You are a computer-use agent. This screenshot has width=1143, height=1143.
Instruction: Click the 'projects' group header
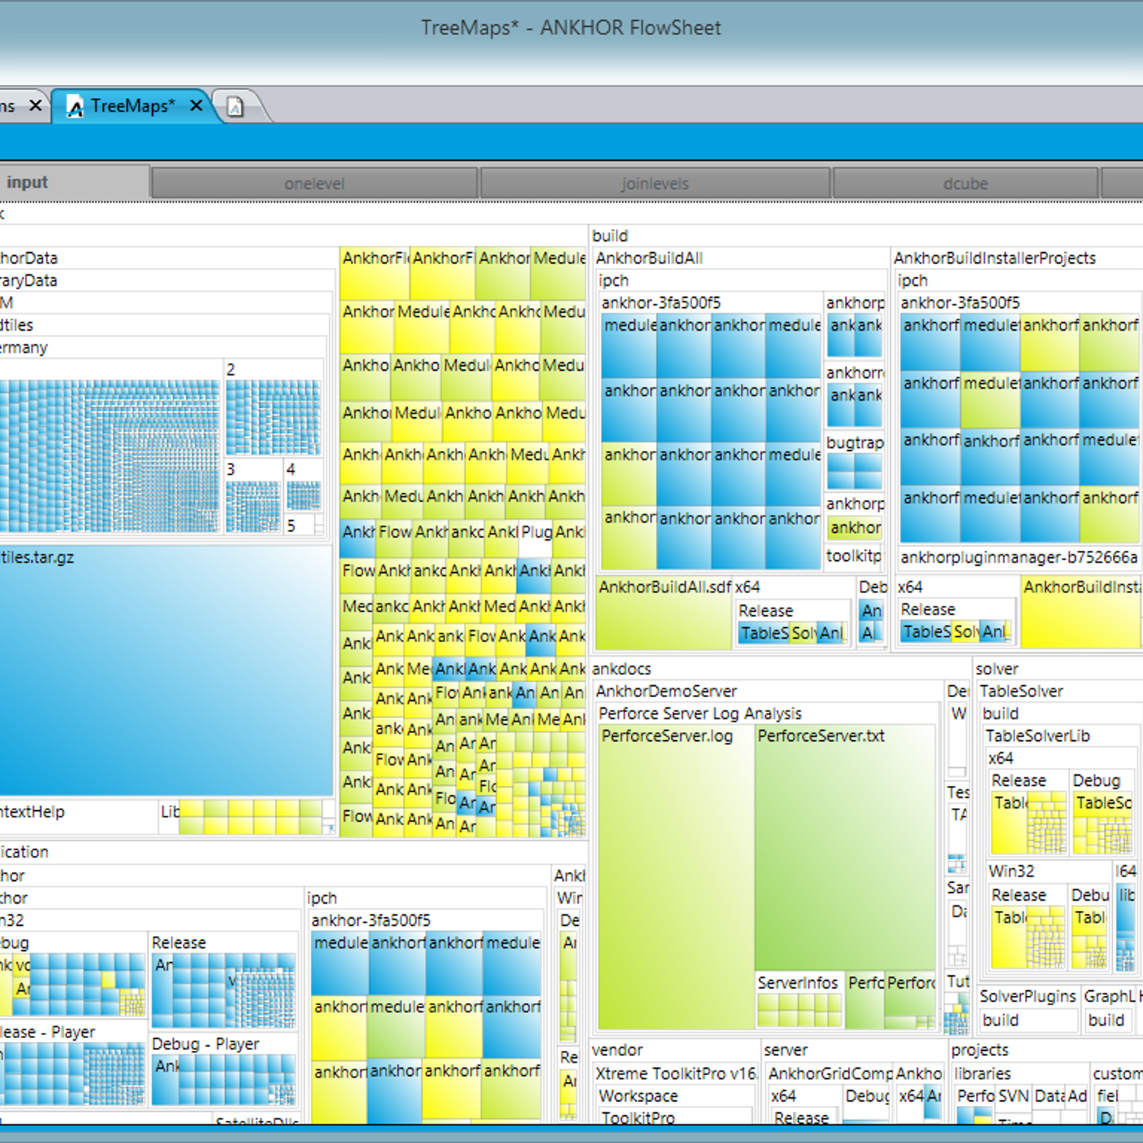pos(979,1050)
